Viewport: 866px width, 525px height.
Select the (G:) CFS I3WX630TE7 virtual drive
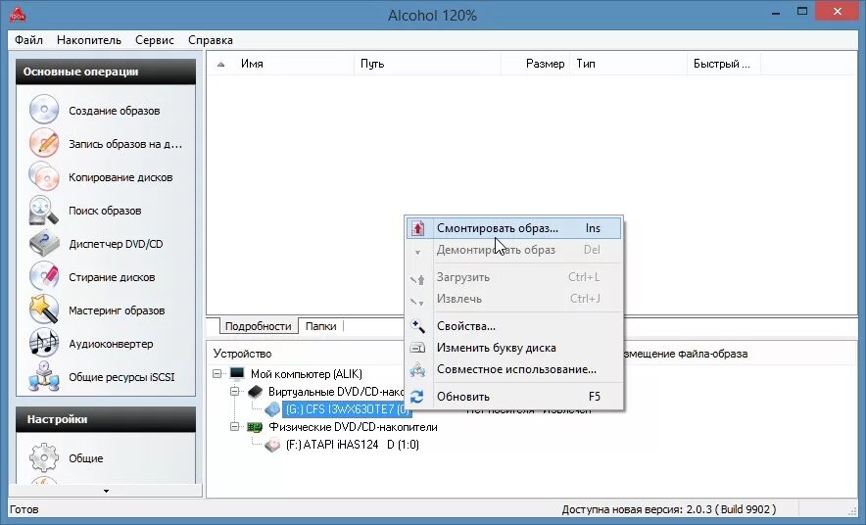(348, 409)
